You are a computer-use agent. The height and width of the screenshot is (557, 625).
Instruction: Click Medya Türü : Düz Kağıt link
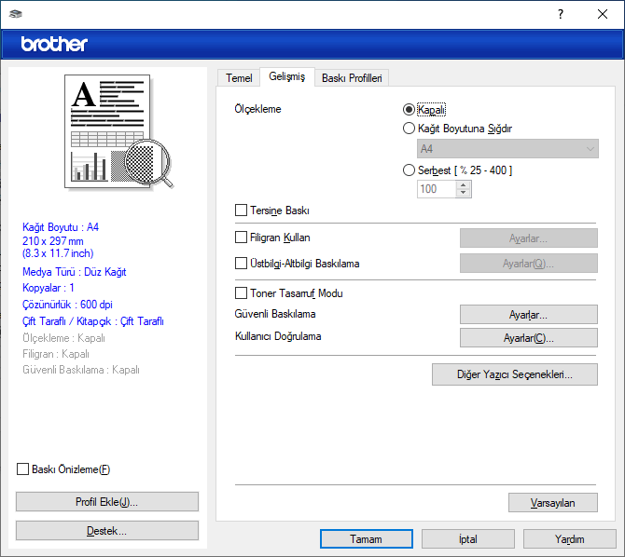click(74, 272)
